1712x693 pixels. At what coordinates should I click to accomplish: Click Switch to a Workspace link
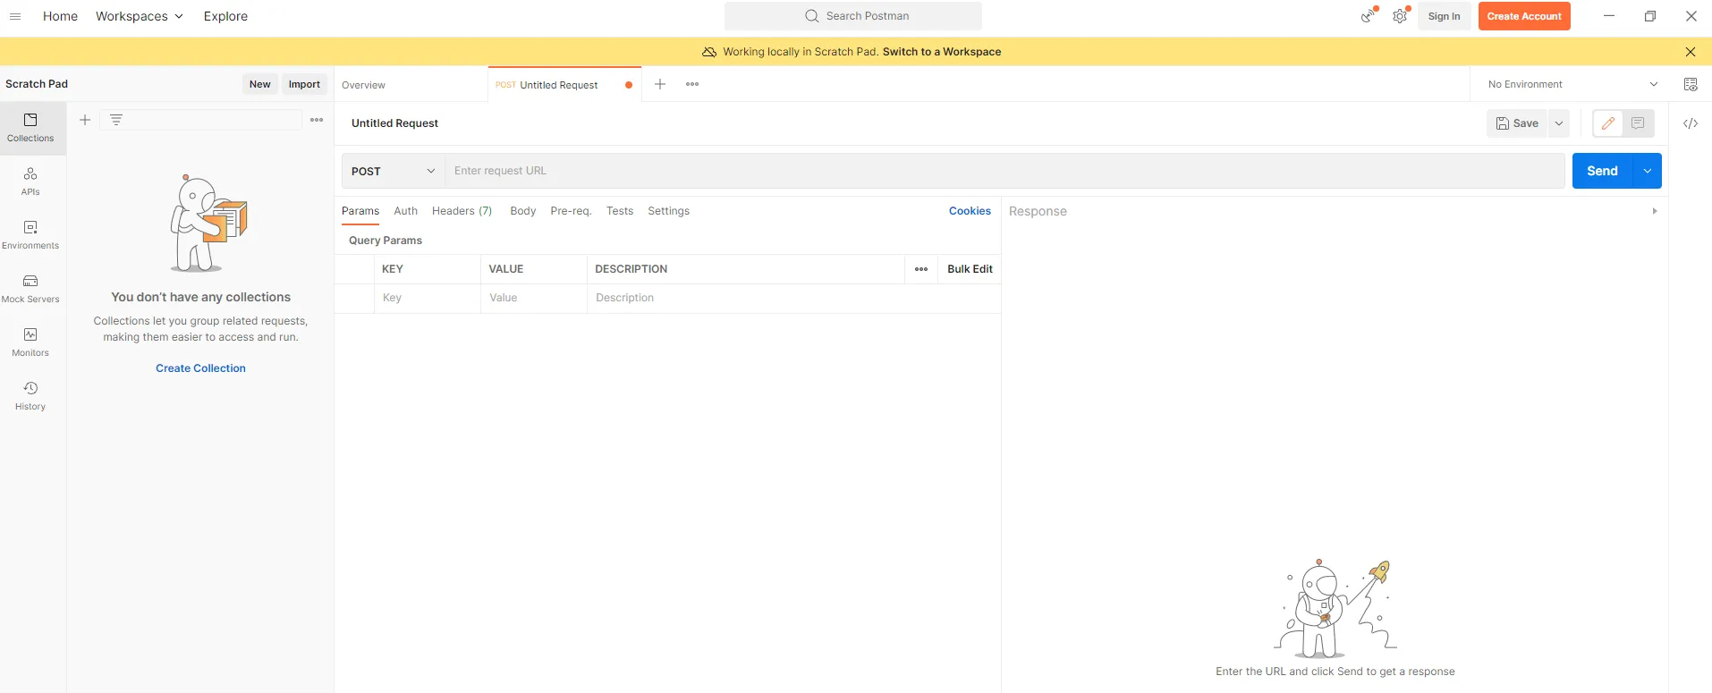click(942, 52)
